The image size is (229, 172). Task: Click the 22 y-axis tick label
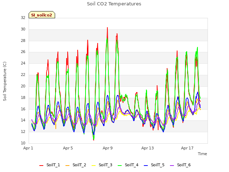(23, 75)
